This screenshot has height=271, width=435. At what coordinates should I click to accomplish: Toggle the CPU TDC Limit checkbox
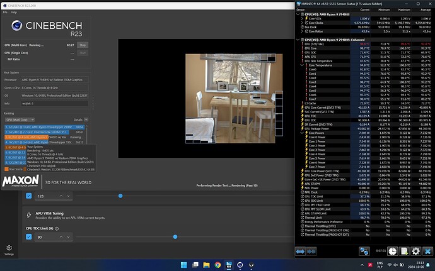pos(30,236)
